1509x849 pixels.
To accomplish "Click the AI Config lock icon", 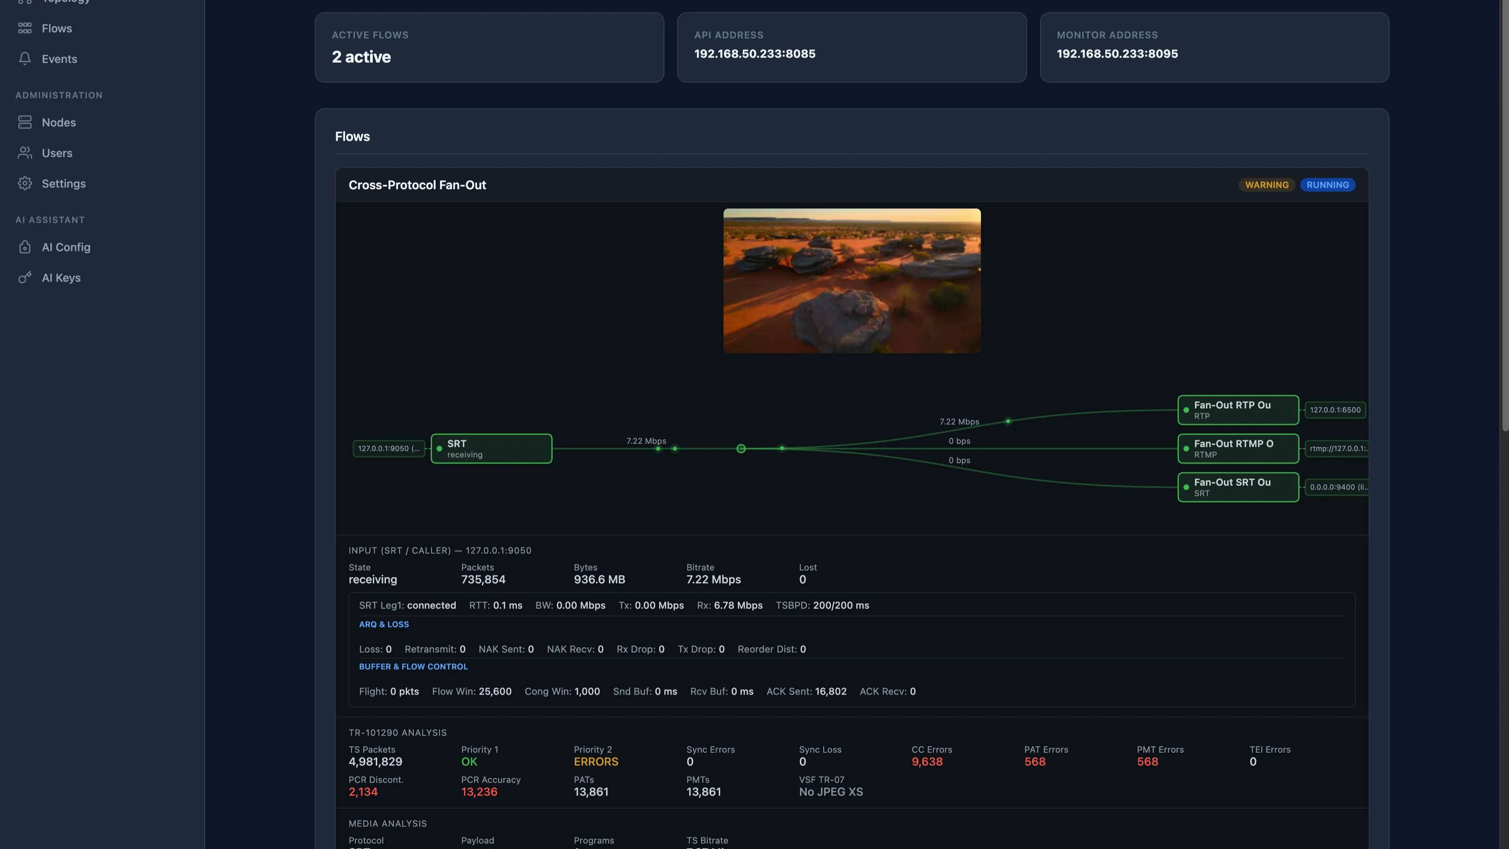I will 25,247.
